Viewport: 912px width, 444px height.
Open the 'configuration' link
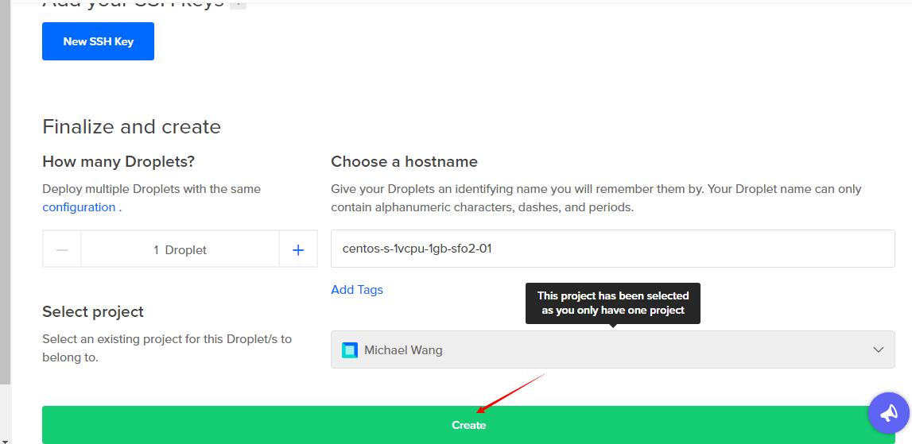(79, 207)
